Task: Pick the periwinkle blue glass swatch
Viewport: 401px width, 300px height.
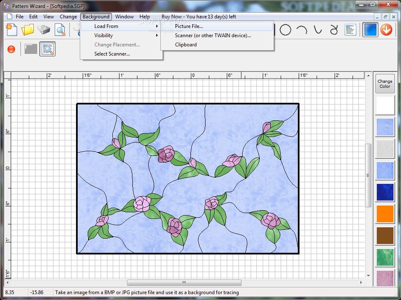Action: (x=385, y=170)
